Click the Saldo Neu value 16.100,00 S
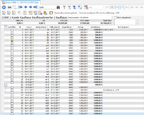This screenshot has width=144, height=115. tap(106, 23)
